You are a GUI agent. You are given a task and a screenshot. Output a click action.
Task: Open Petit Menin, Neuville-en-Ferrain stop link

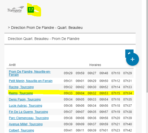coord(30,81)
